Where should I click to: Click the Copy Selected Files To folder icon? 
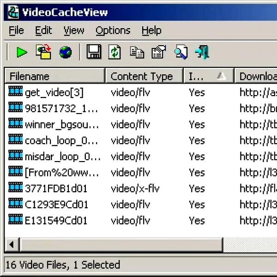pyautogui.click(x=43, y=52)
